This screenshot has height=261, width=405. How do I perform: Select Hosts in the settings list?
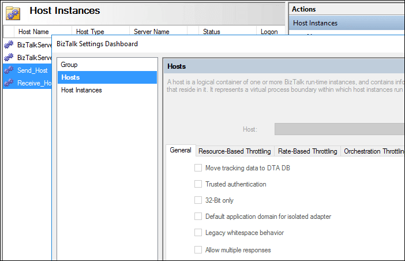tap(107, 77)
